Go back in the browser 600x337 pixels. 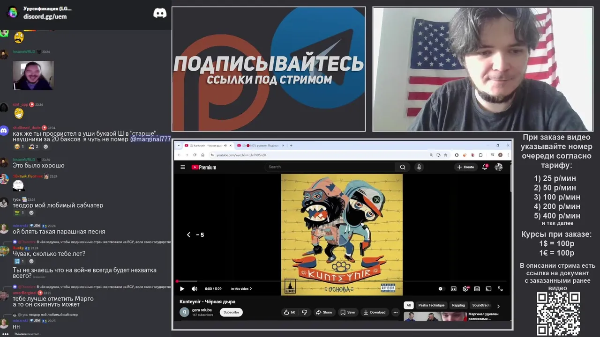pos(179,155)
